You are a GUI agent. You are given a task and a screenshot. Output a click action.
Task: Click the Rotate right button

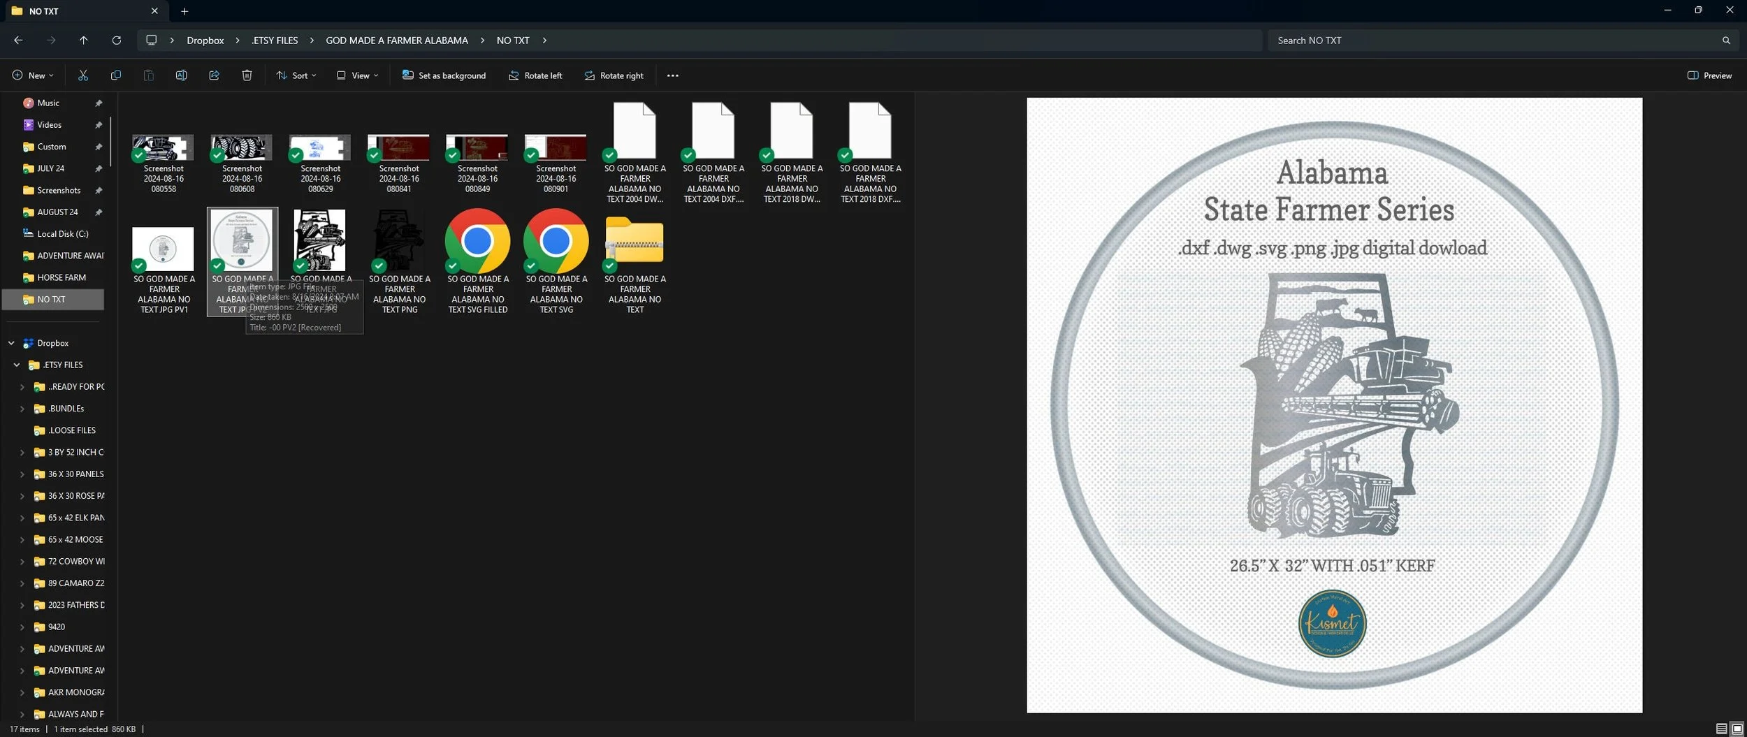click(x=614, y=75)
